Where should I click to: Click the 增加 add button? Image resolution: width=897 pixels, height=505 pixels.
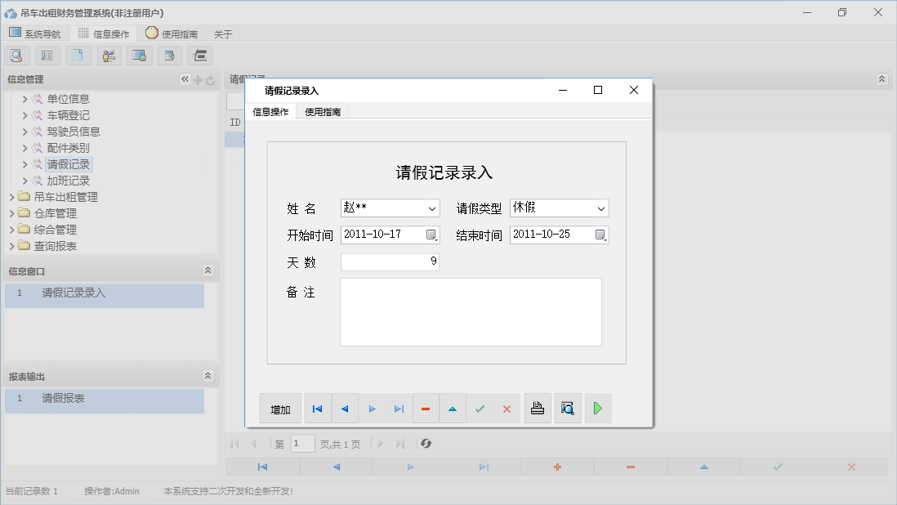point(280,408)
